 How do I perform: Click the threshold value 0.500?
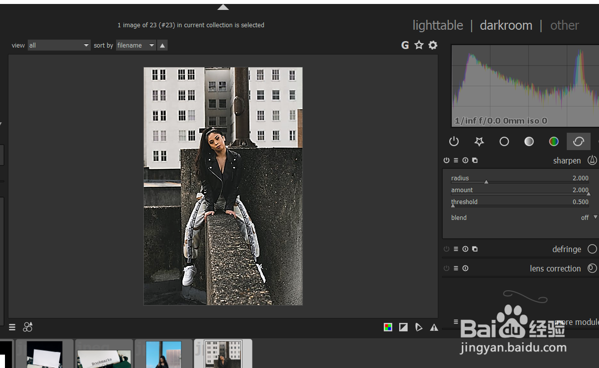click(x=580, y=202)
